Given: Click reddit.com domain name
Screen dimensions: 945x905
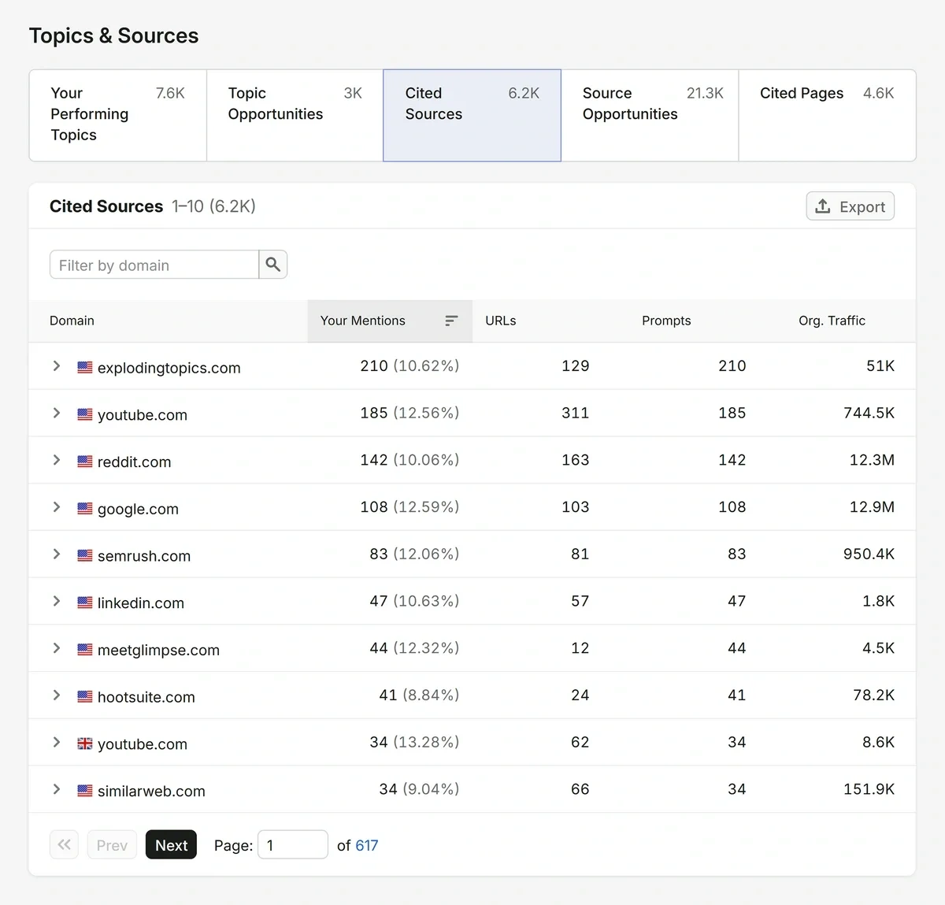Looking at the screenshot, I should coord(134,462).
